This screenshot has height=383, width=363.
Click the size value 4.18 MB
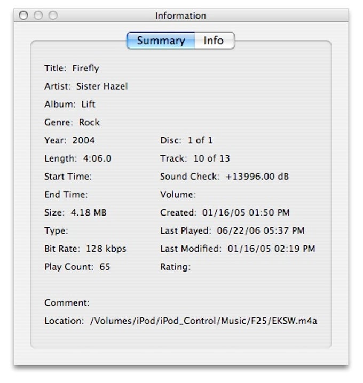tap(89, 213)
